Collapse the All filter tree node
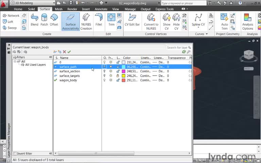261x163 pixels. [x=15, y=61]
